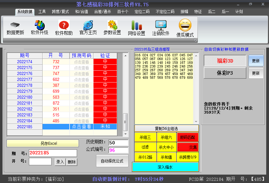Click the 过滤 button

145,147
